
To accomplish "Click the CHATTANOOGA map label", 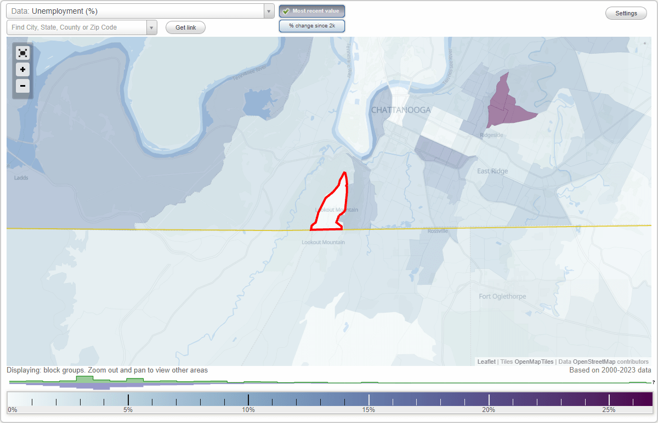I will tap(401, 110).
